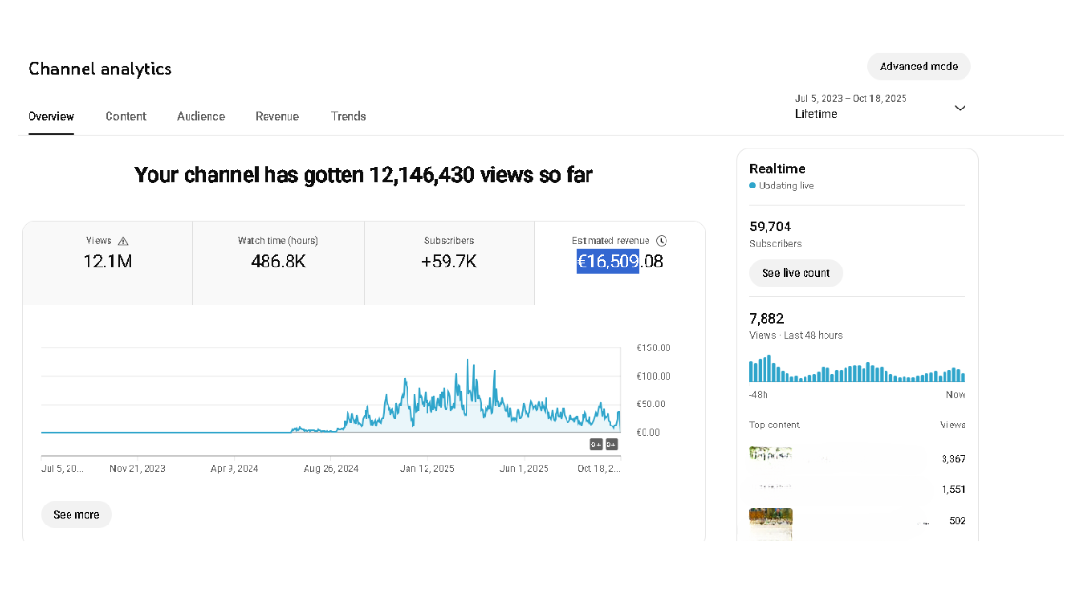The image size is (1074, 594).
Task: Select the Subscribers +59.7K metric card
Action: click(448, 262)
